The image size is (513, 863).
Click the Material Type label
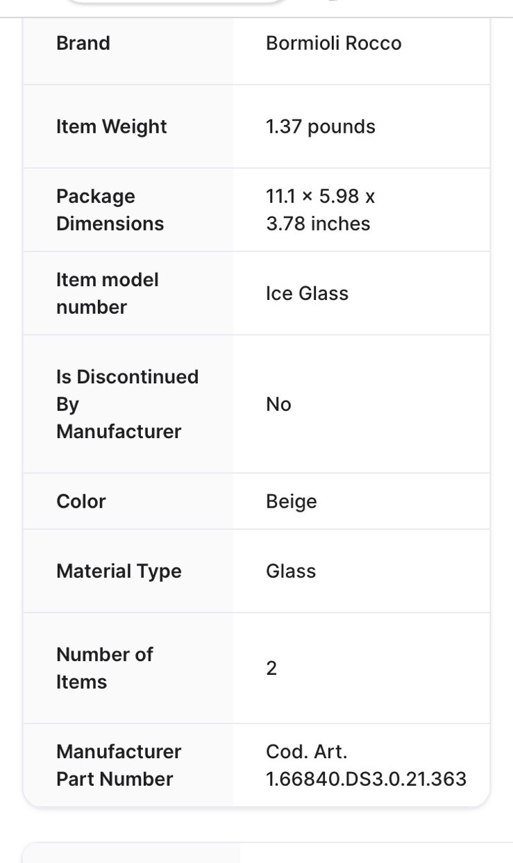tap(119, 571)
